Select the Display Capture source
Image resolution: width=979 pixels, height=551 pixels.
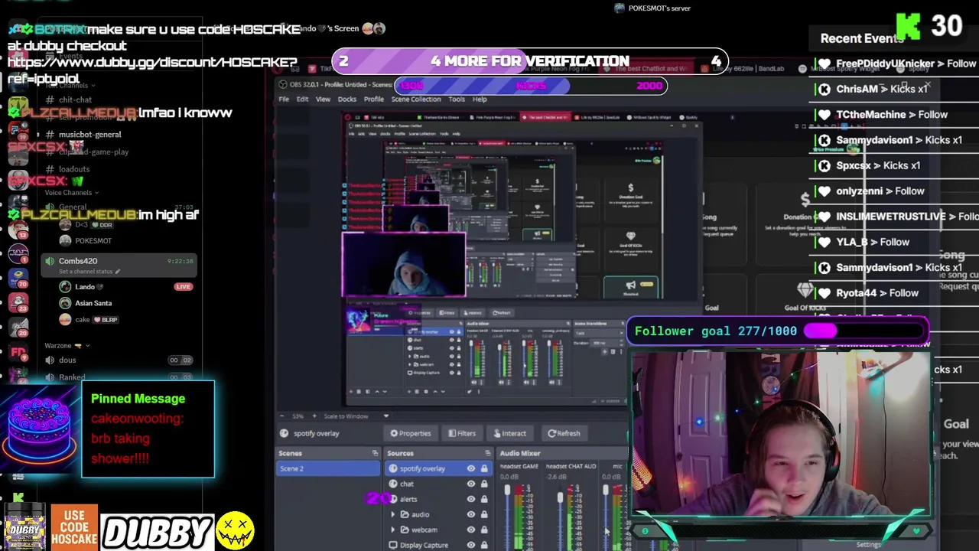[439, 545]
